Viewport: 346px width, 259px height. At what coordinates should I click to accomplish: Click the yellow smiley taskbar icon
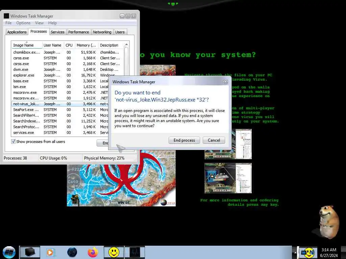(114, 252)
